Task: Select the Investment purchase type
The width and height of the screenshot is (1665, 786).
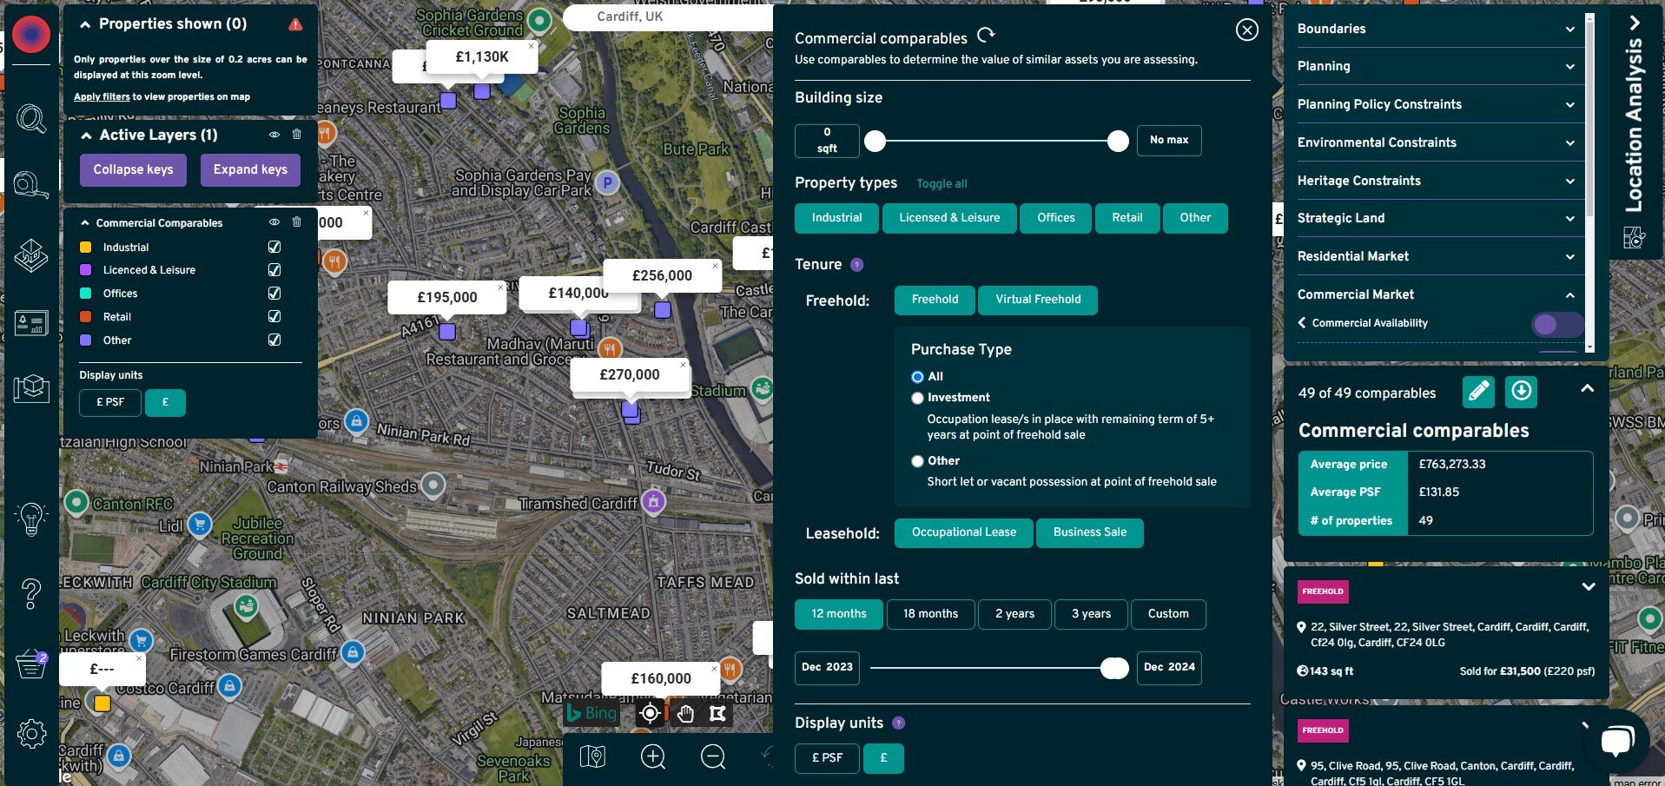Action: (x=917, y=398)
